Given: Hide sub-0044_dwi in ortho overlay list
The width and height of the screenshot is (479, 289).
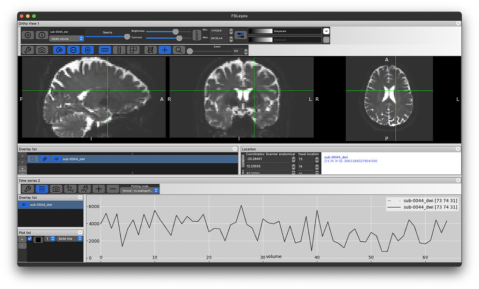Looking at the screenshot, I should coord(57,159).
